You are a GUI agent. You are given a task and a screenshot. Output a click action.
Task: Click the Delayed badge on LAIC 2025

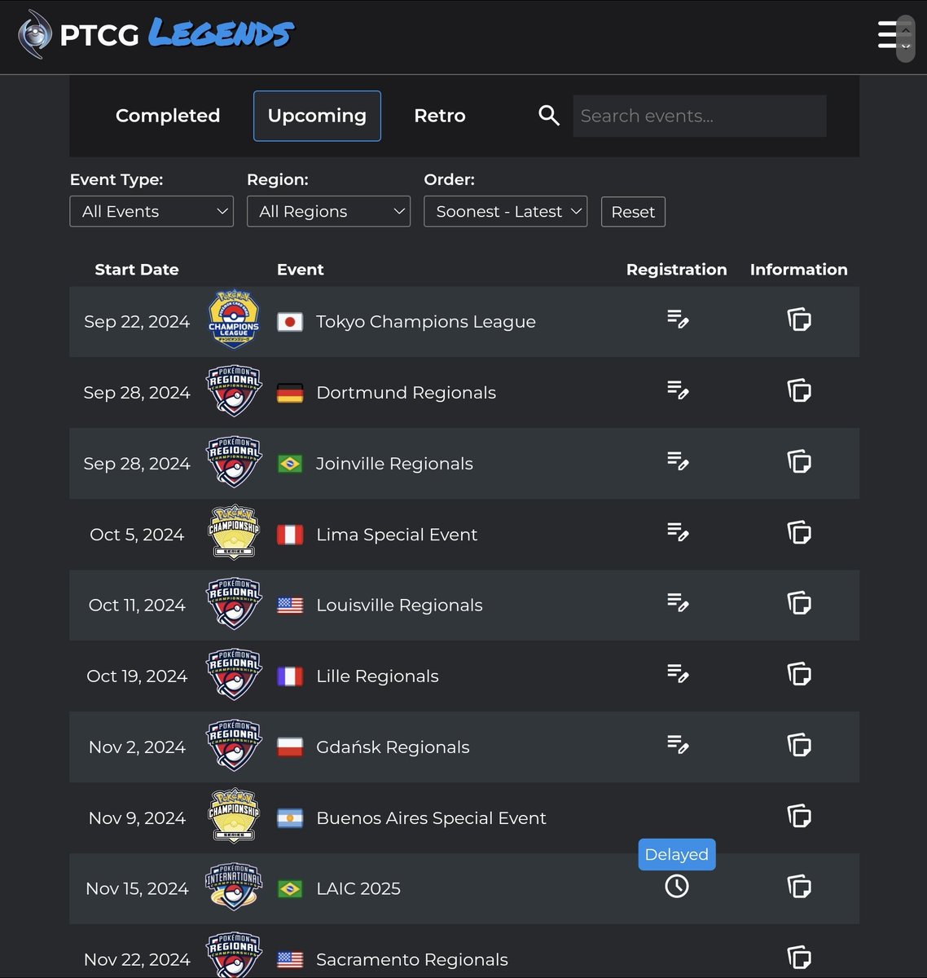tap(676, 854)
